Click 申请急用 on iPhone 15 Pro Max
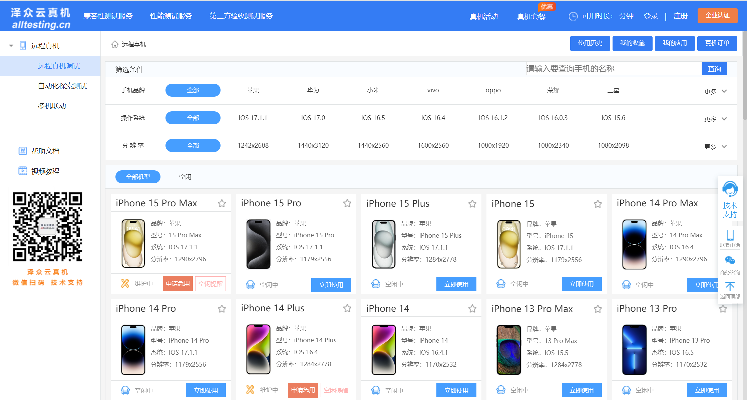The height and width of the screenshot is (400, 747). tap(178, 284)
